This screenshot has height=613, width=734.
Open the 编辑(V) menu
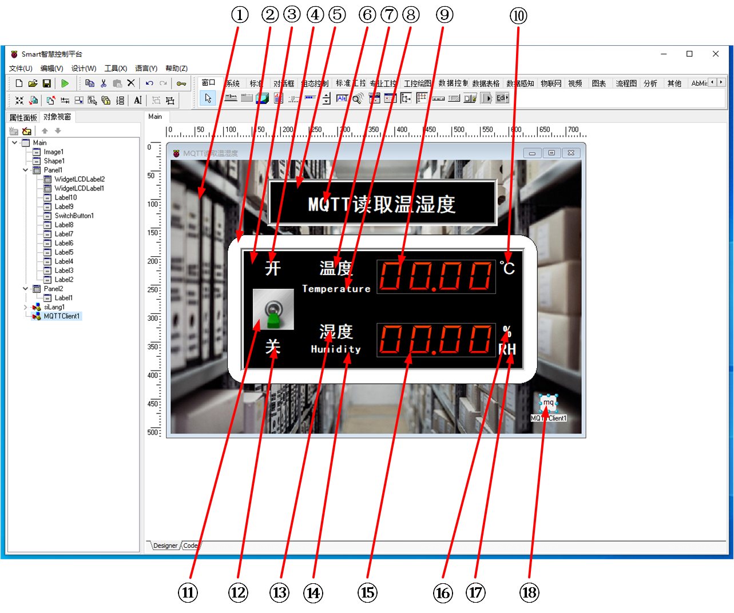pos(51,69)
